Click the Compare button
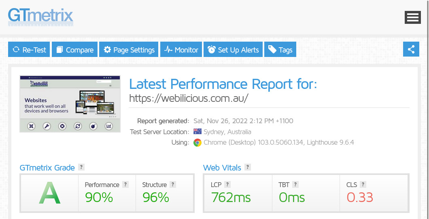This screenshot has width=429, height=219. coord(75,49)
